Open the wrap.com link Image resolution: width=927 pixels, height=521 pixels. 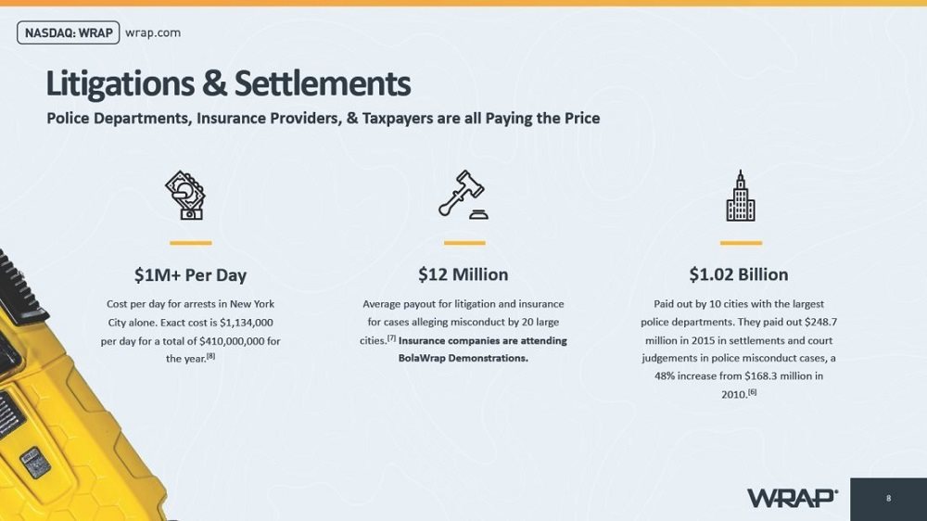point(153,32)
